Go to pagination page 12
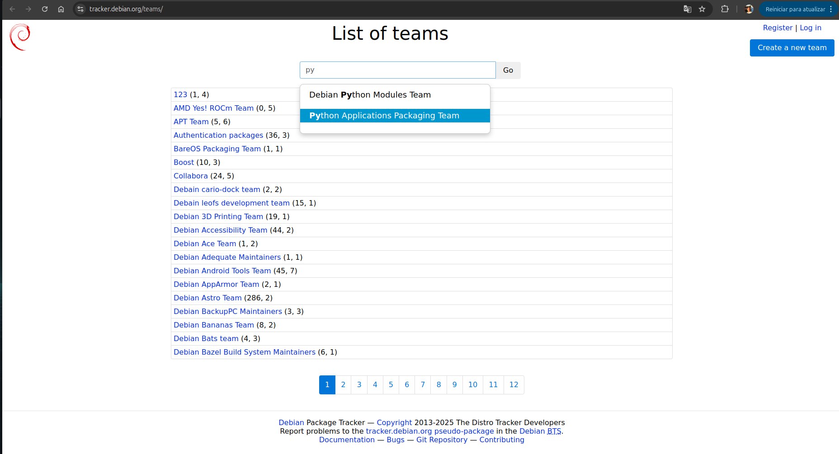Viewport: 839px width, 454px height. [514, 385]
